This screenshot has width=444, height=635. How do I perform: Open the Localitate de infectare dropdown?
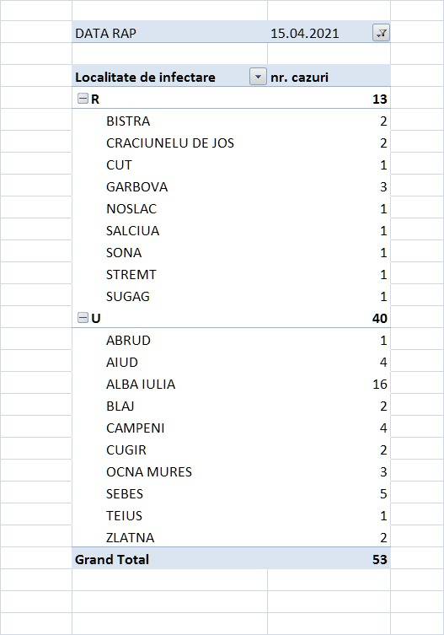click(258, 77)
